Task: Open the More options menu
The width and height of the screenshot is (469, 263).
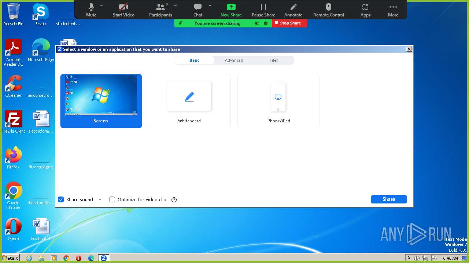Action: click(393, 10)
